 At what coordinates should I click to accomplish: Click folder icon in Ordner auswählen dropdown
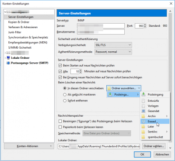click(109, 88)
